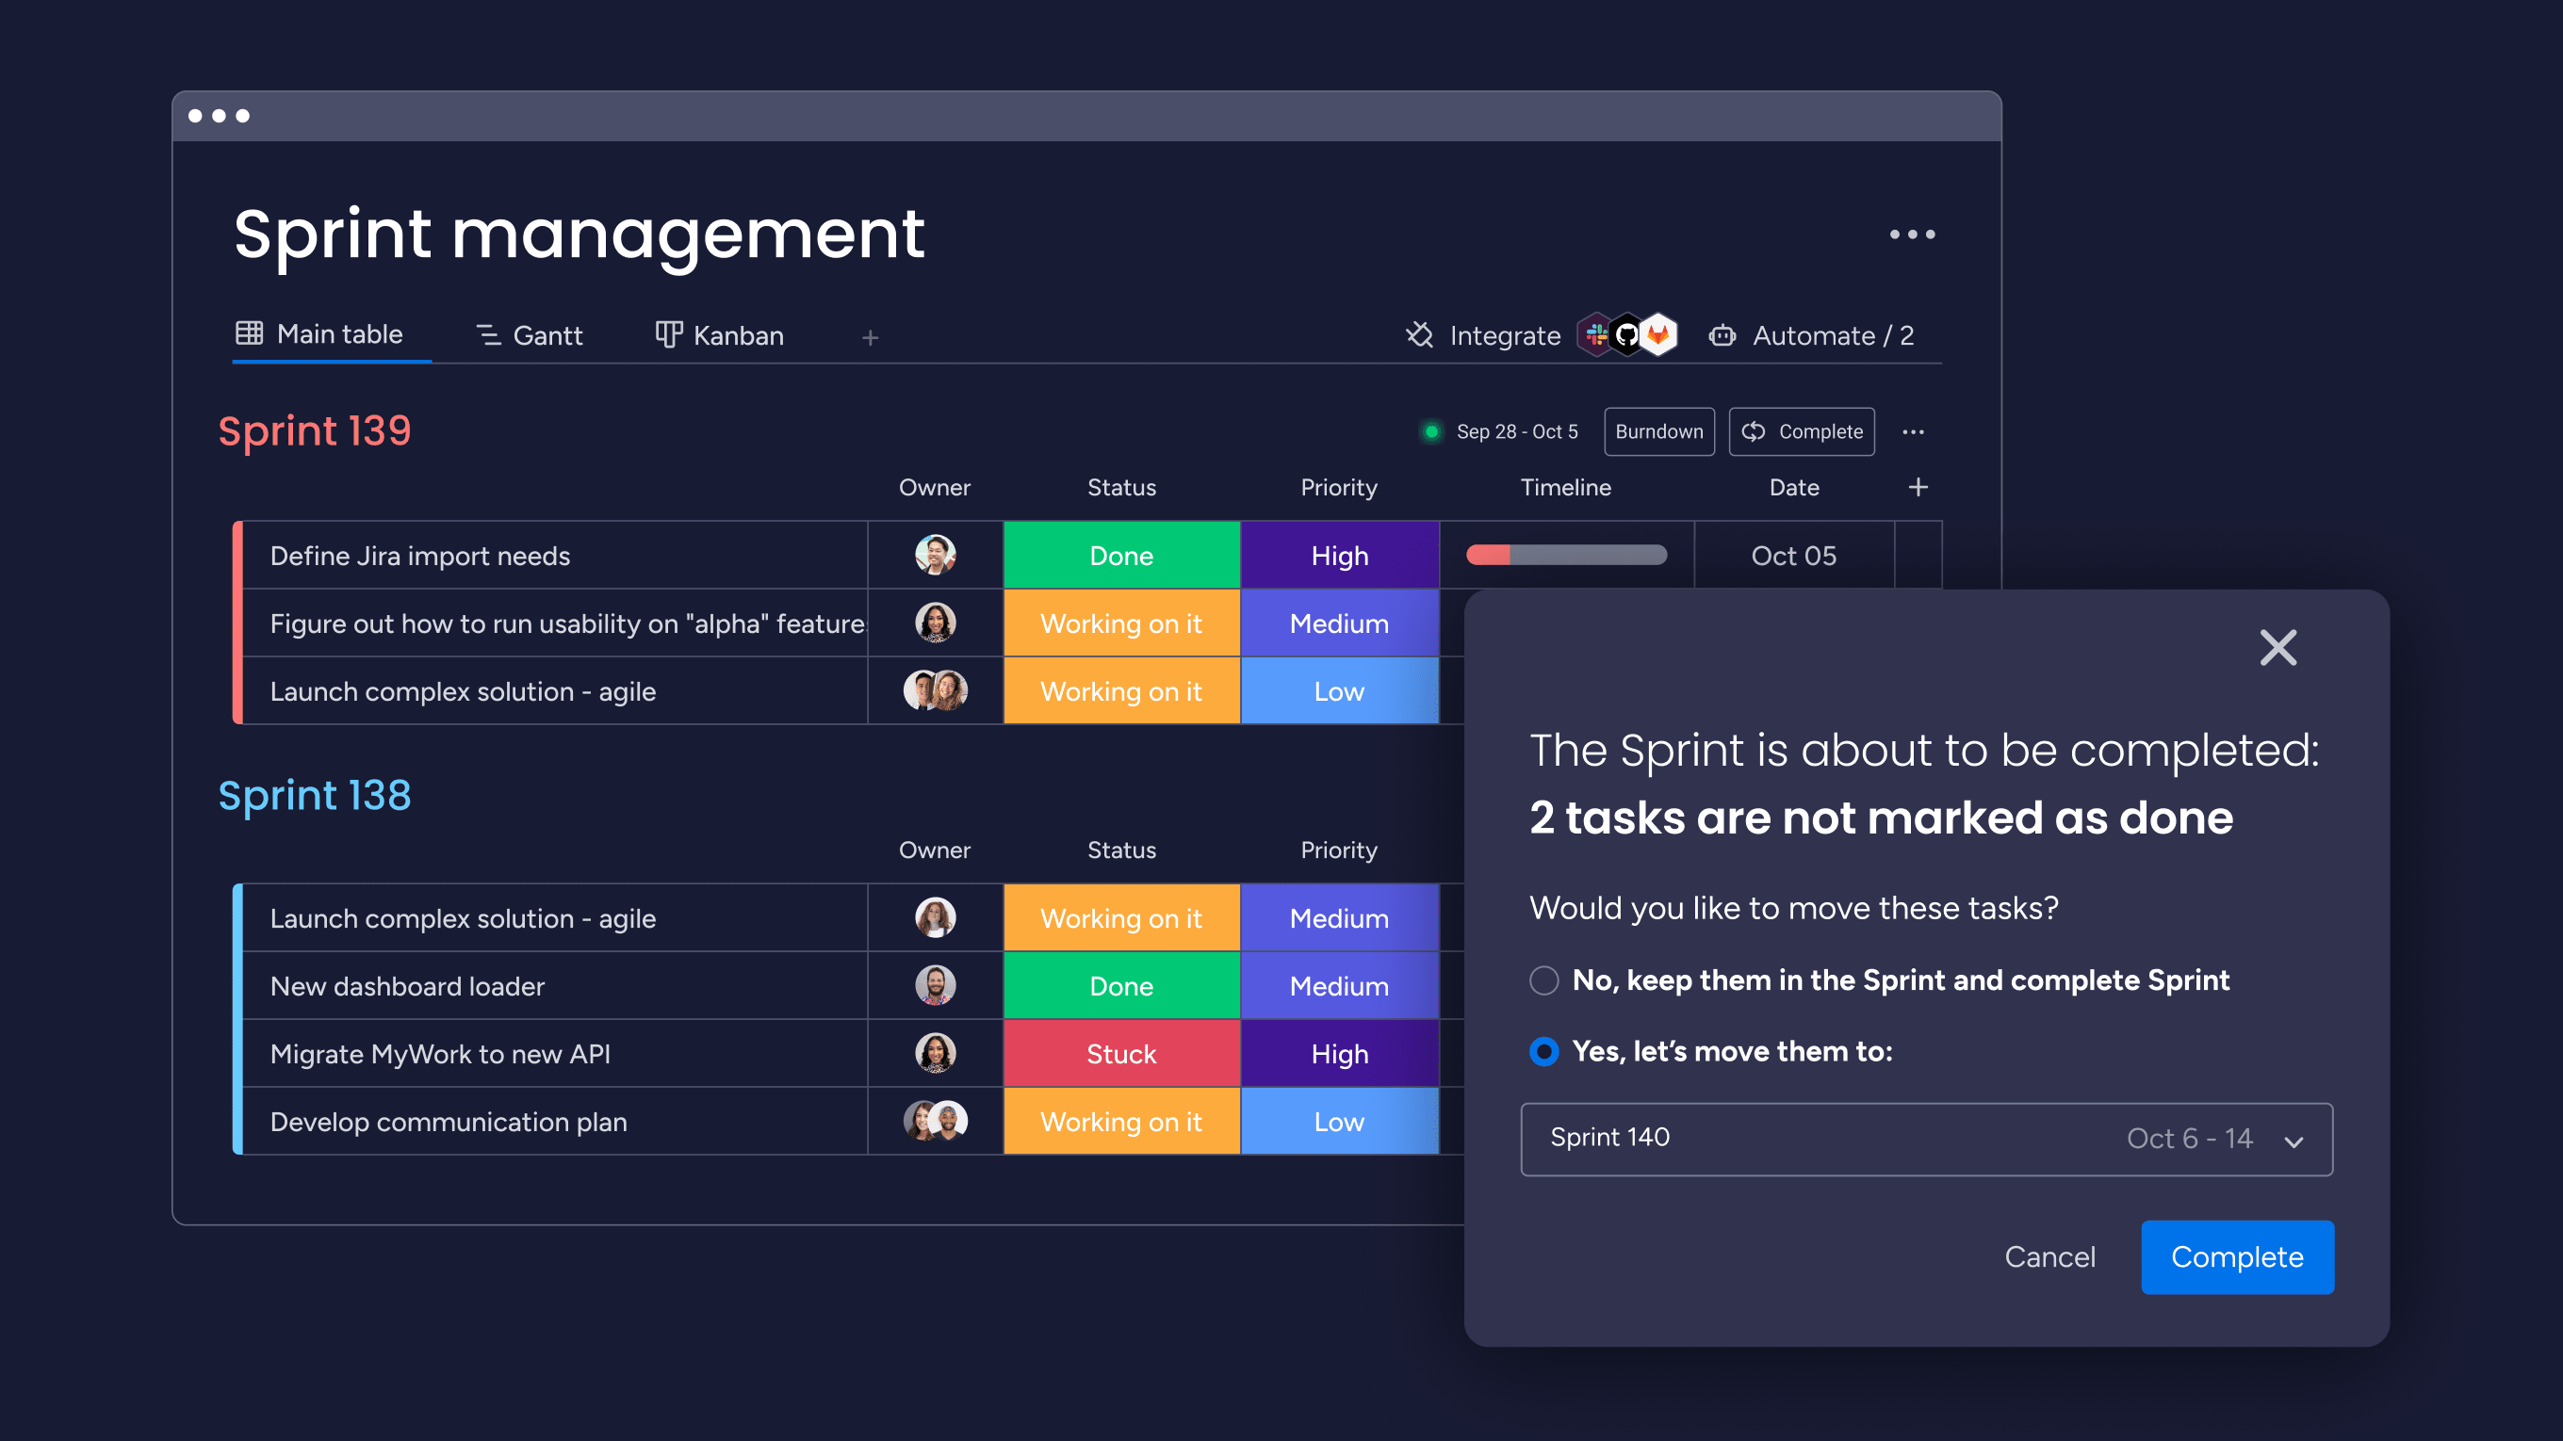Click Cancel to dismiss the dialog

pos(2046,1256)
